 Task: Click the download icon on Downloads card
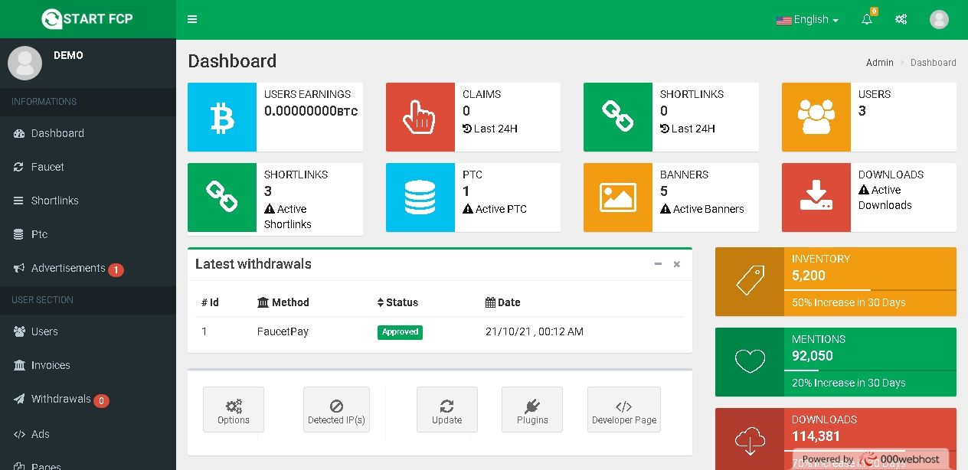point(816,197)
